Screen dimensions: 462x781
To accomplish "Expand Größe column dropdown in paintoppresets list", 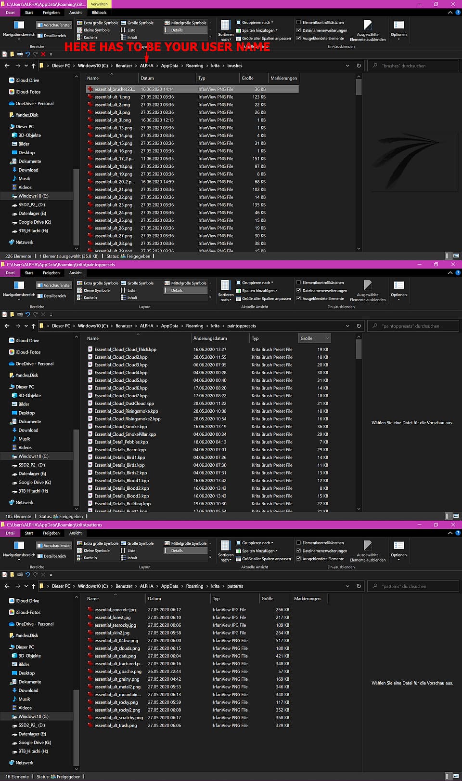I will click(327, 338).
